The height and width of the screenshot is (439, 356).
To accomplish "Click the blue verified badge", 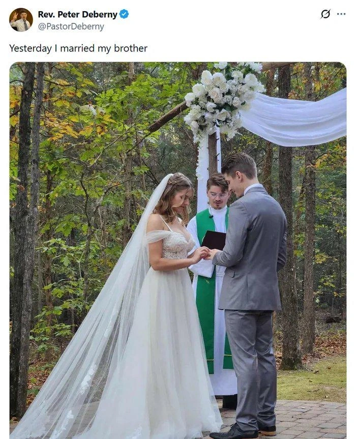I will [124, 14].
